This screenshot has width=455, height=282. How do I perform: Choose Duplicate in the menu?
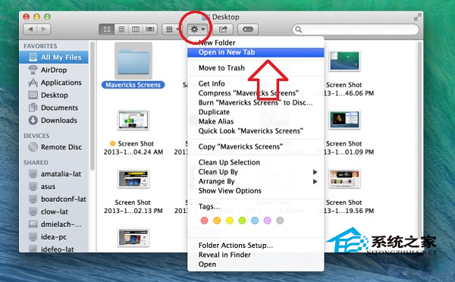256,112
